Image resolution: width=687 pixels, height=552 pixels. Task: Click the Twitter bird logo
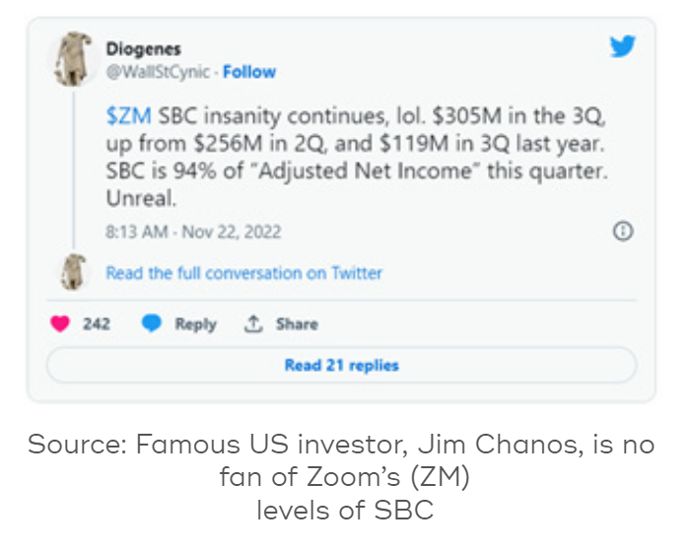pos(623,46)
